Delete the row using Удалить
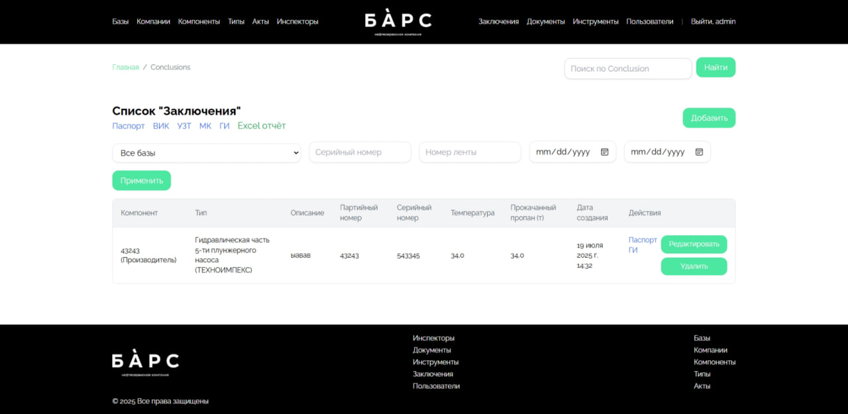This screenshot has width=848, height=414. point(694,266)
